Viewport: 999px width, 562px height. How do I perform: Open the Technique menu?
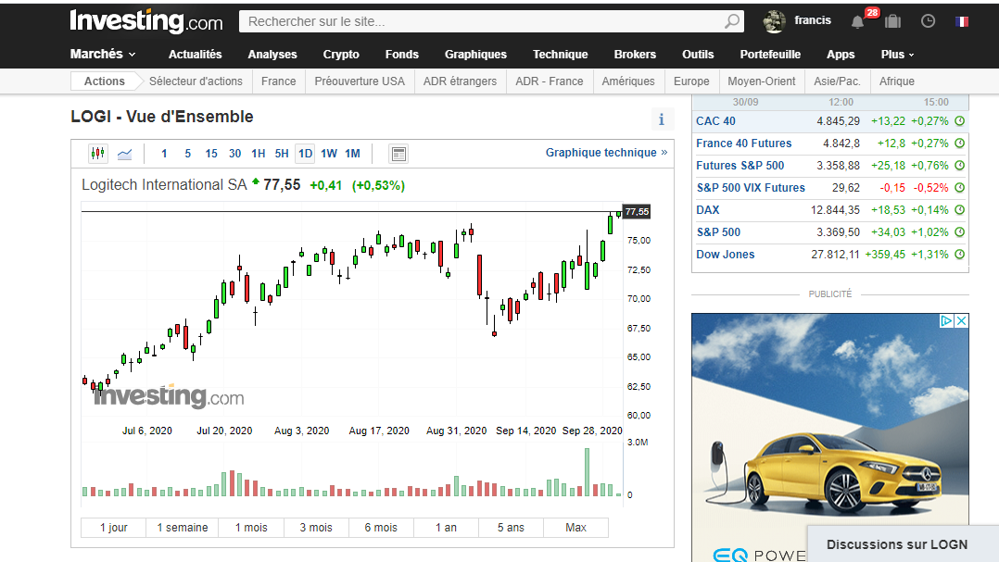coord(560,55)
